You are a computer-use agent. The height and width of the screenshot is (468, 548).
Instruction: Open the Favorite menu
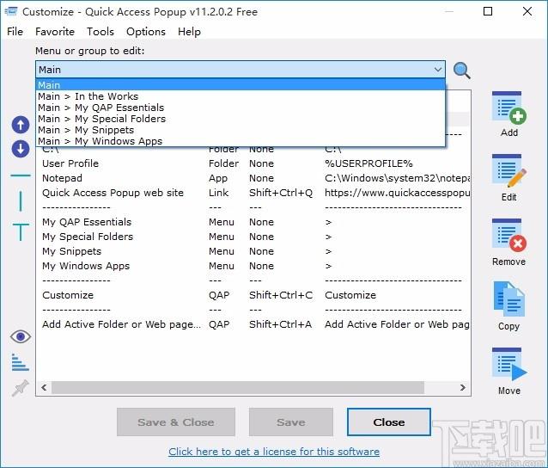[x=55, y=32]
